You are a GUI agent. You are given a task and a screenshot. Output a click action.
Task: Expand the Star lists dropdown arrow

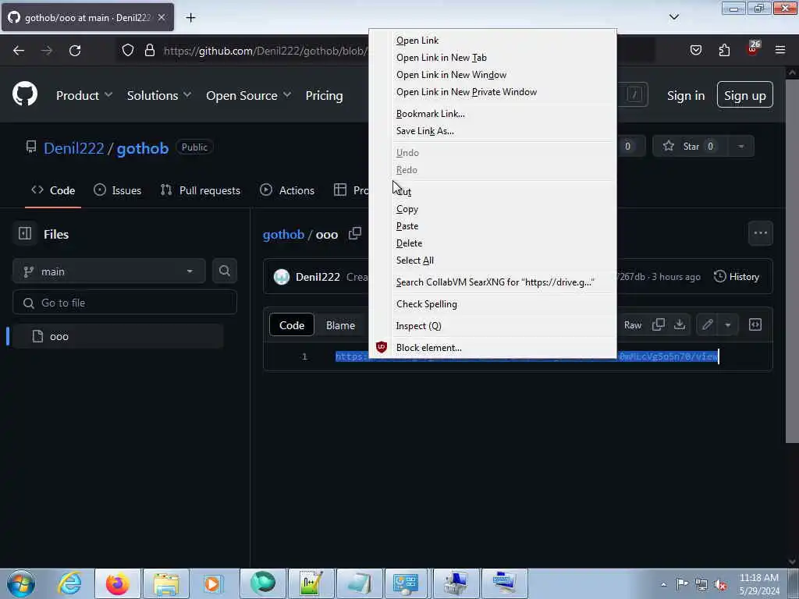coord(741,147)
